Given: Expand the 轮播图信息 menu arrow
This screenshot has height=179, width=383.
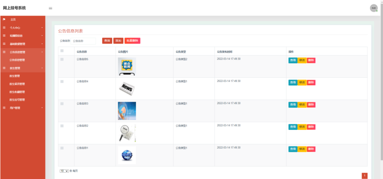Looking at the screenshot, I should 42,36.
